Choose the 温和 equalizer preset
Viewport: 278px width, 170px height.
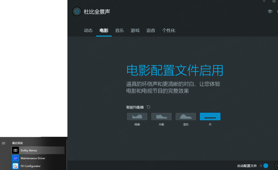pyautogui.click(x=186, y=116)
